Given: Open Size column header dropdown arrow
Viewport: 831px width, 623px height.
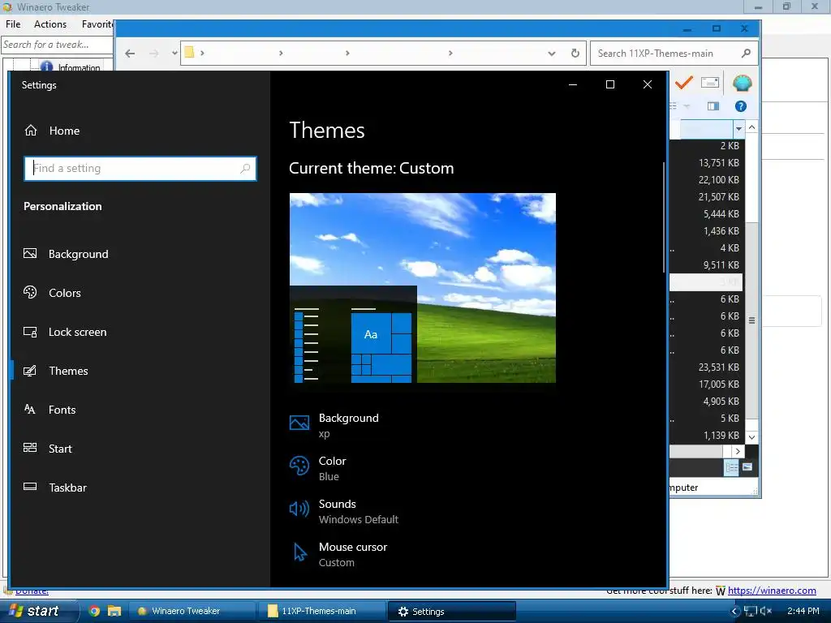Looking at the screenshot, I should [738, 129].
